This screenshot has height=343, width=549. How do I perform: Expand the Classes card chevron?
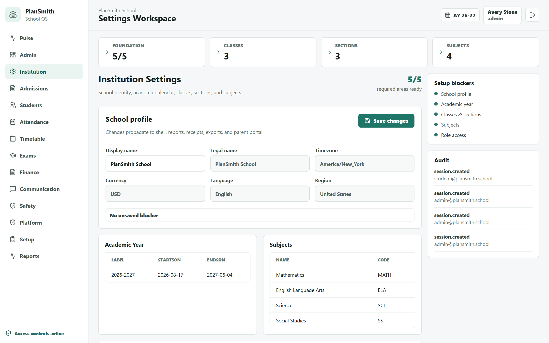pyautogui.click(x=218, y=52)
